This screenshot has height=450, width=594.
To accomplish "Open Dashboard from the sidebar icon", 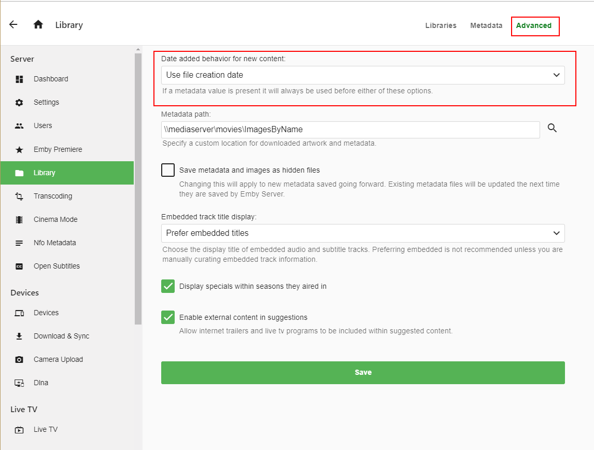I will click(19, 79).
